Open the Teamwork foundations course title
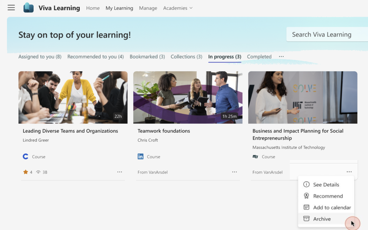Viewport: 368px width, 230px height. (163, 131)
